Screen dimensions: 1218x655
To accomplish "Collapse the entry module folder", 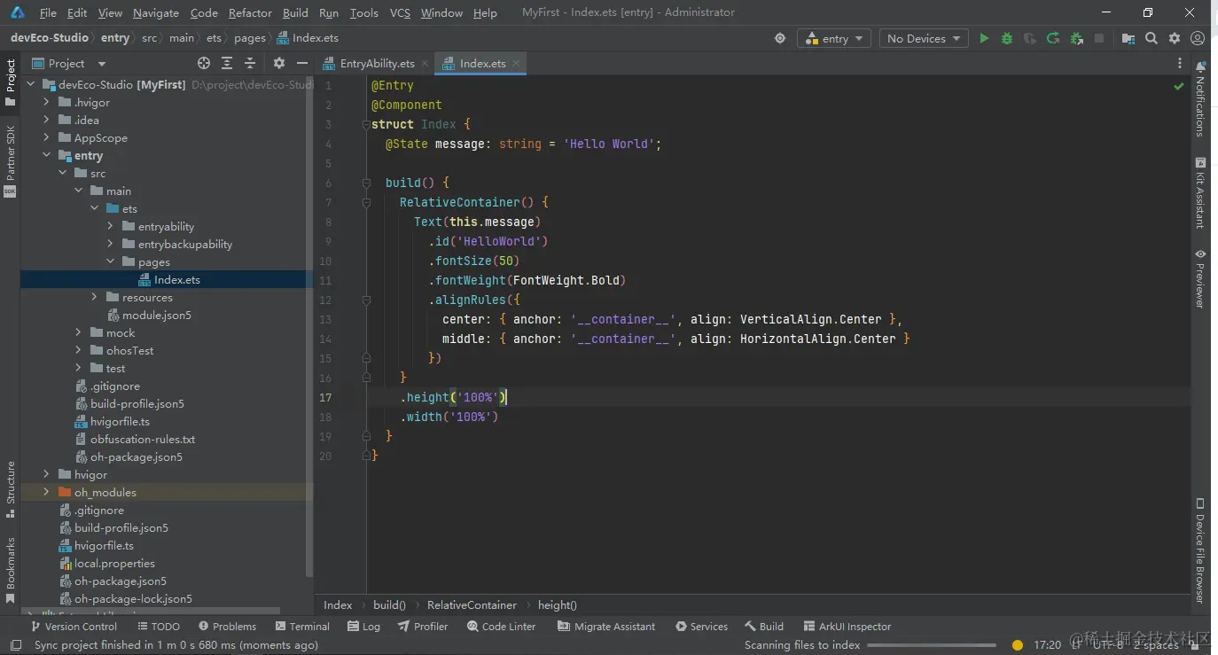I will (47, 155).
